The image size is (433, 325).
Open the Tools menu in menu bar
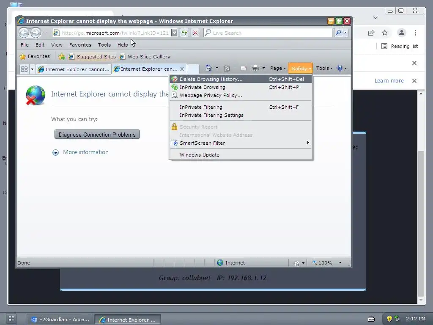[x=104, y=45]
